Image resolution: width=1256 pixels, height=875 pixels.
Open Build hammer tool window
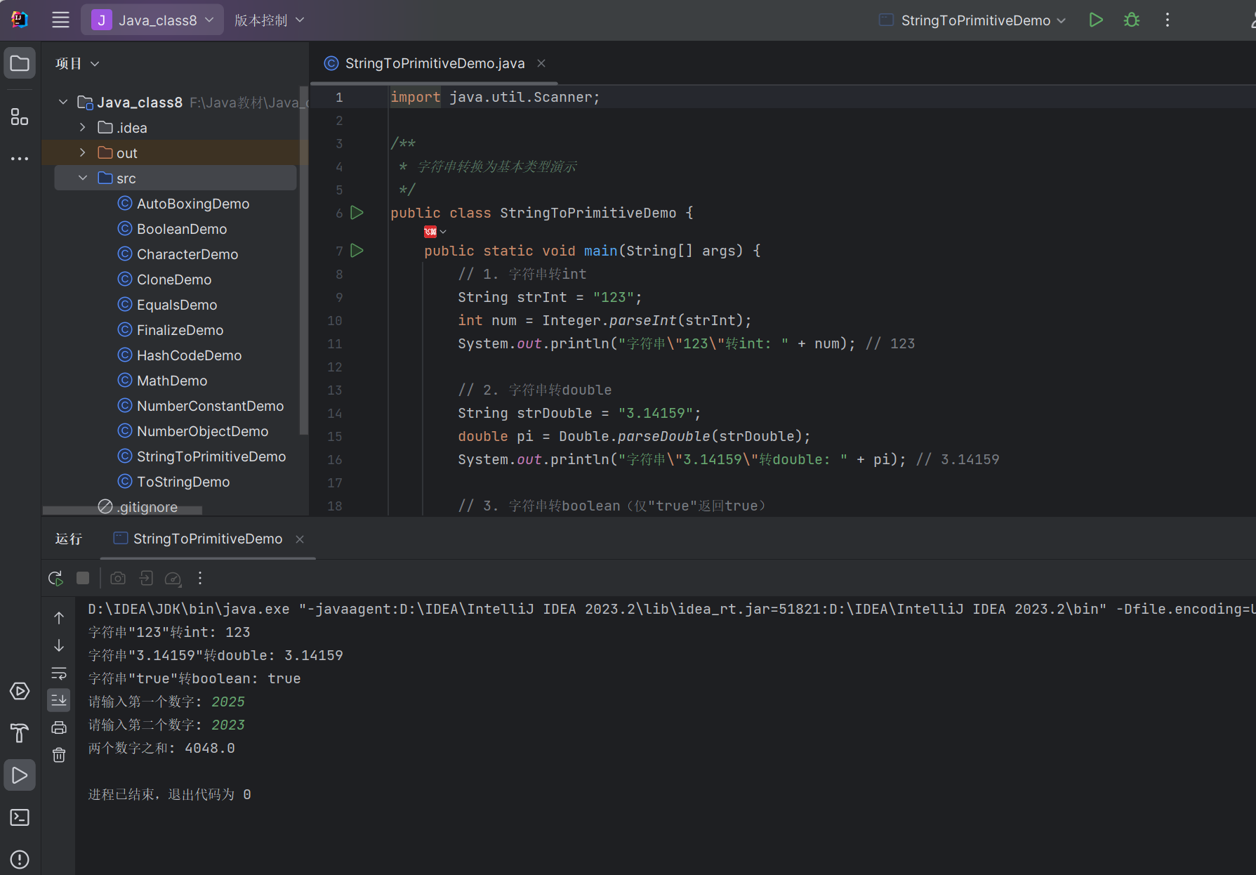tap(20, 733)
